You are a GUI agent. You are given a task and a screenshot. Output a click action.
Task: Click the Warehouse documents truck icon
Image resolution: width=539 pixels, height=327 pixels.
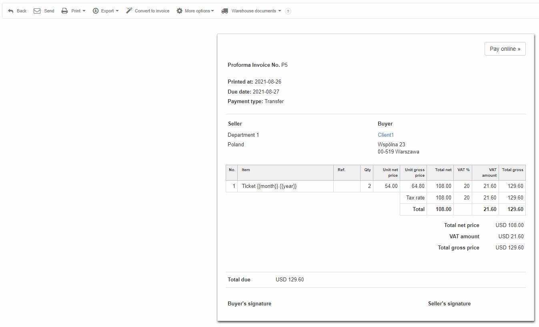[x=224, y=11]
